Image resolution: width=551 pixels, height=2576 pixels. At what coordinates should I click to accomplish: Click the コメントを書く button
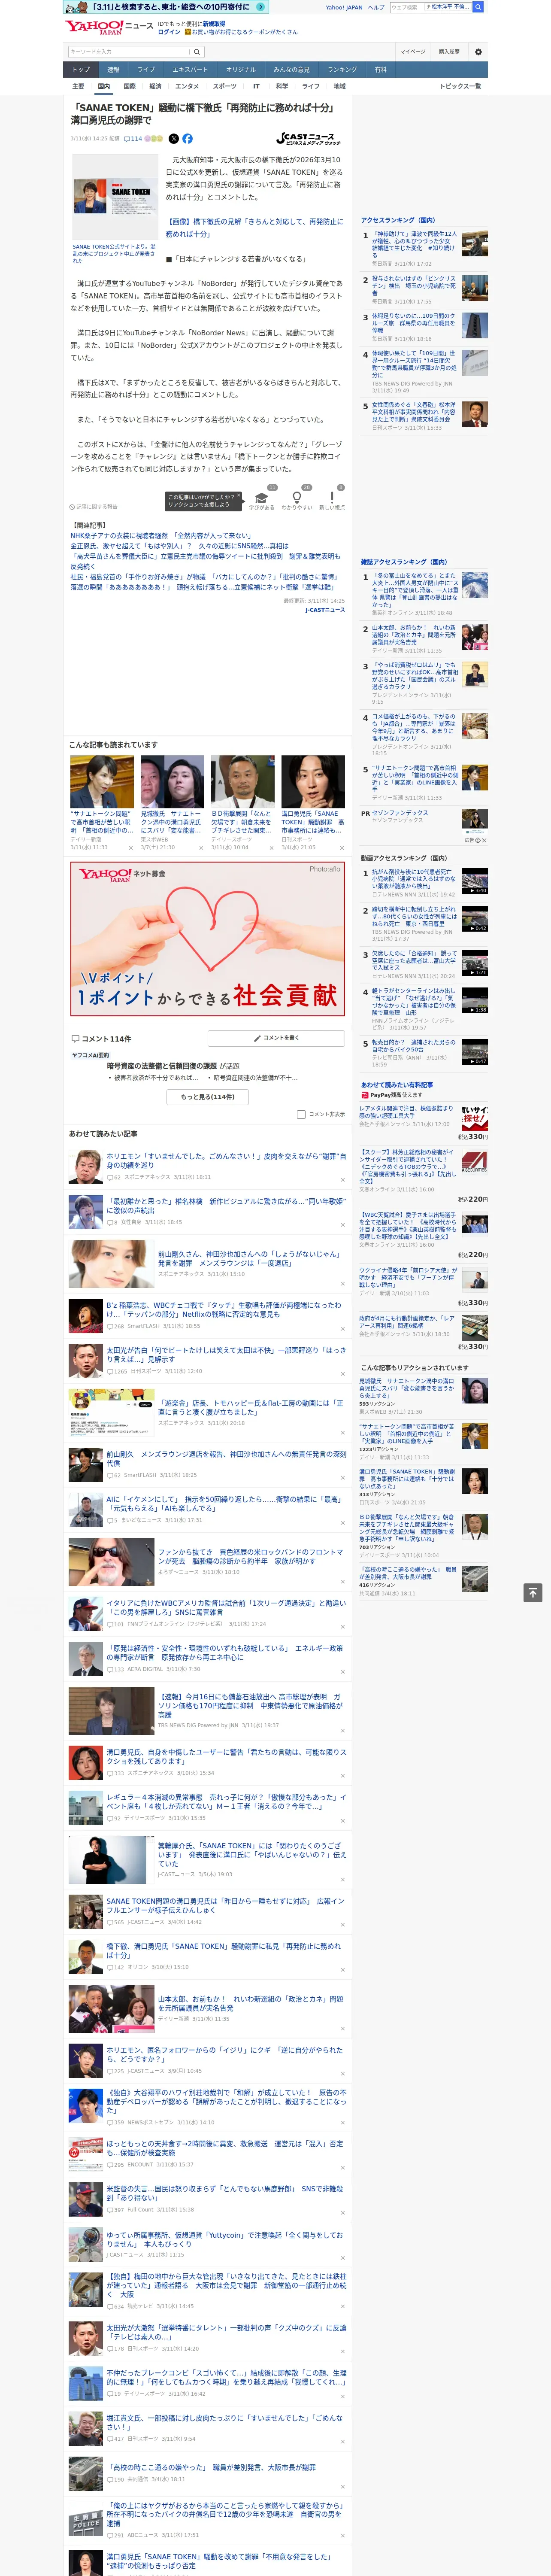click(276, 1039)
